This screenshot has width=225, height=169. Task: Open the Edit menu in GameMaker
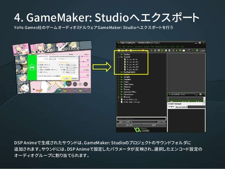[x=124, y=47]
